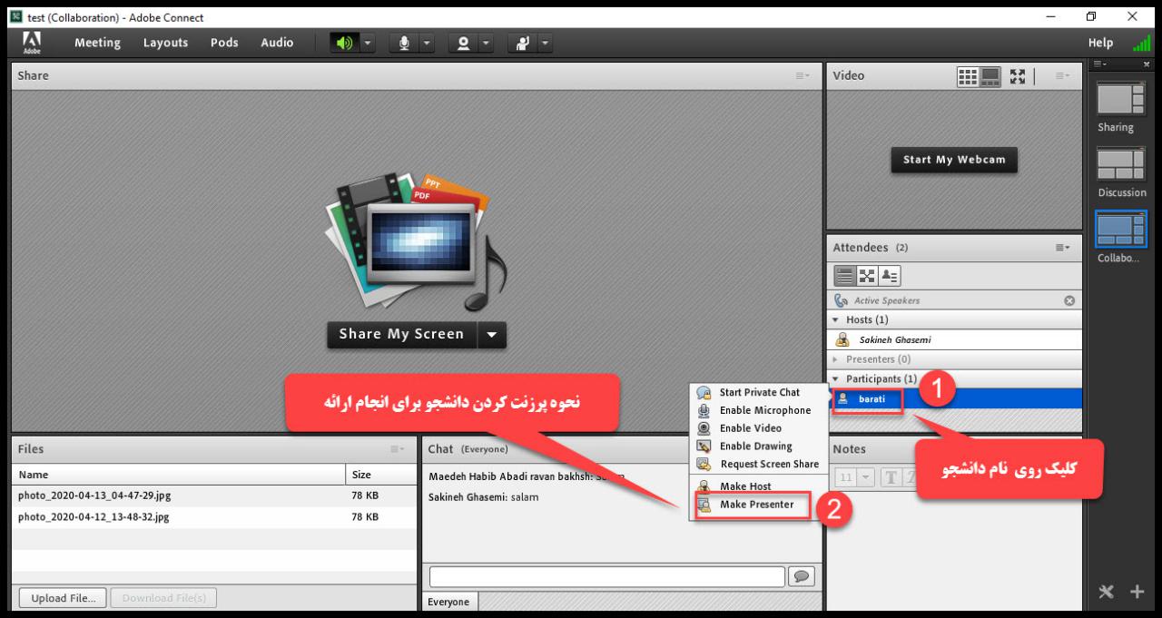Click the green connection status bars icon

1142,43
